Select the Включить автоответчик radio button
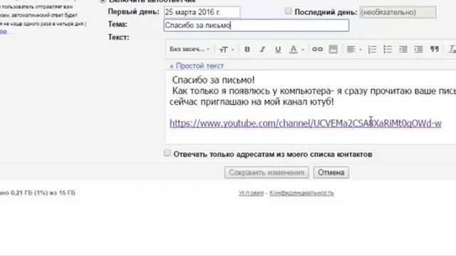This screenshot has height=256, width=456. (103, 1)
